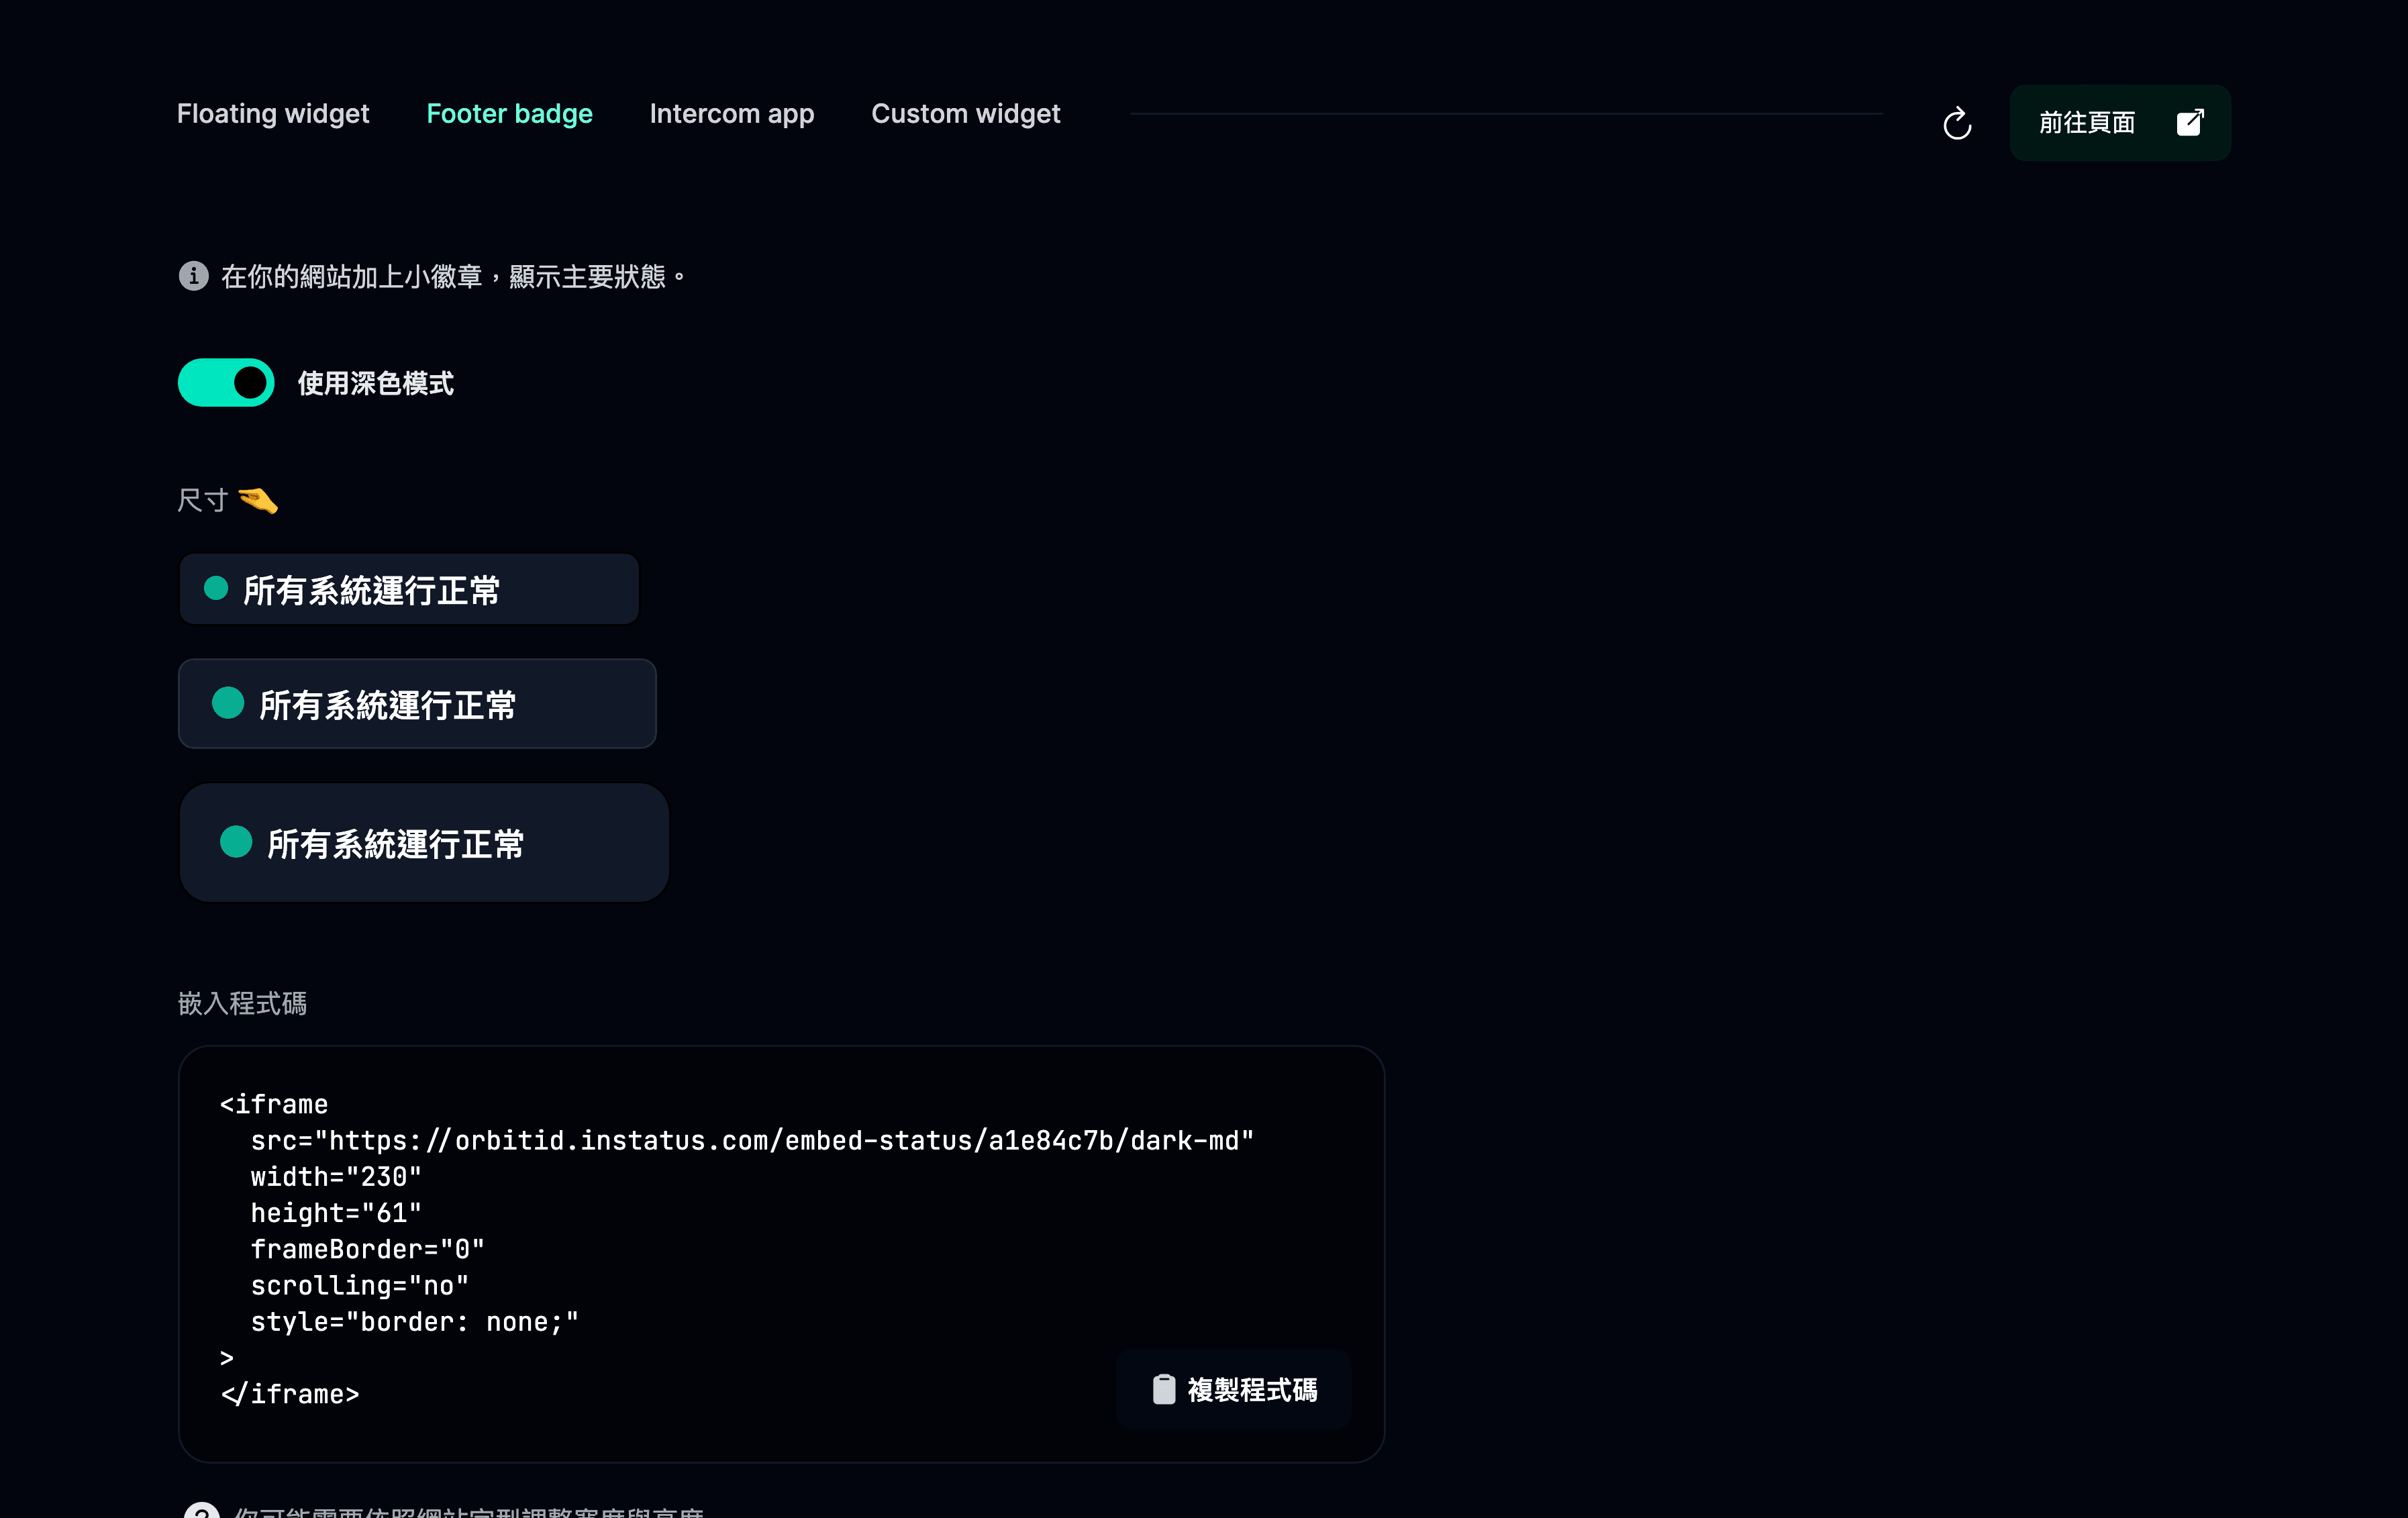Click the green status dot in large badge
Viewport: 2408px width, 1518px height.
click(x=236, y=842)
